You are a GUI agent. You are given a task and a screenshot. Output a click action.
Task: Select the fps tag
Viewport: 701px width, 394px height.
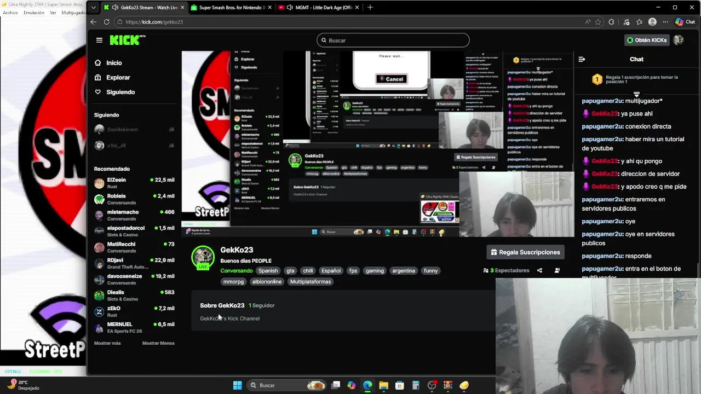353,271
